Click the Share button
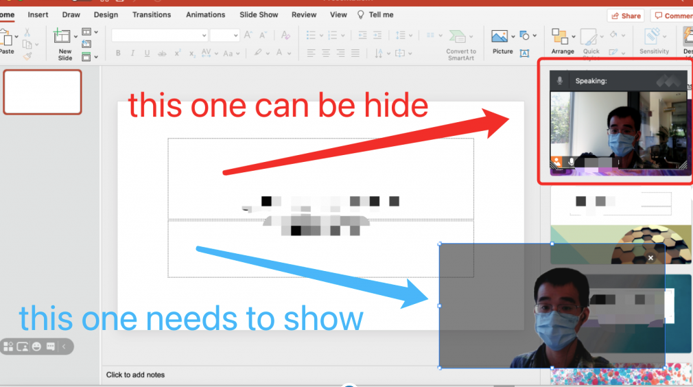693x387 pixels. click(x=625, y=15)
